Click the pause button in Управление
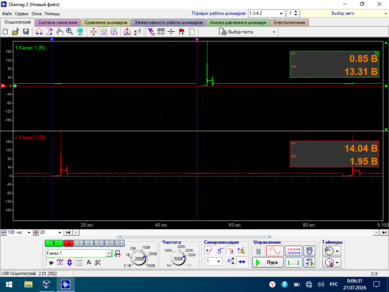389x292 pixels. click(258, 251)
